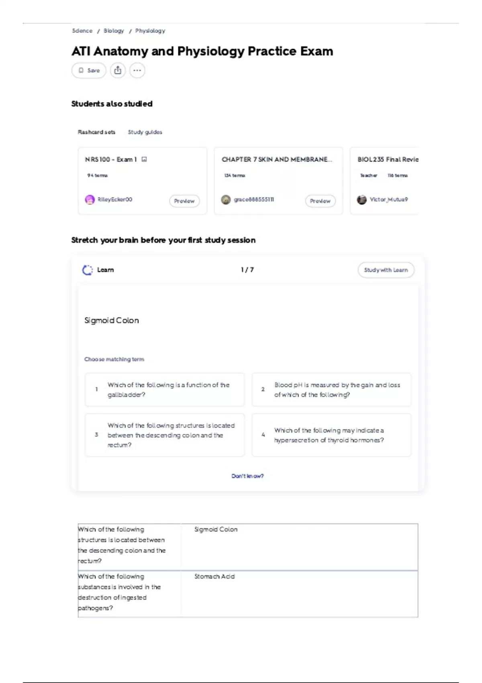This screenshot has width=482, height=683.
Task: Click grace88855511's profile avatar
Action: pyautogui.click(x=226, y=200)
